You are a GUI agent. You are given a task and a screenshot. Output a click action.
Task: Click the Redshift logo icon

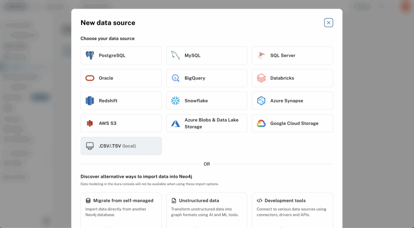point(90,101)
